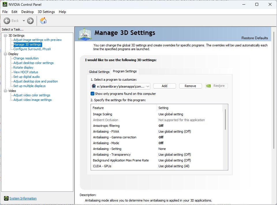Click CUDA - GPUs Use global setting (All) value

(174, 166)
